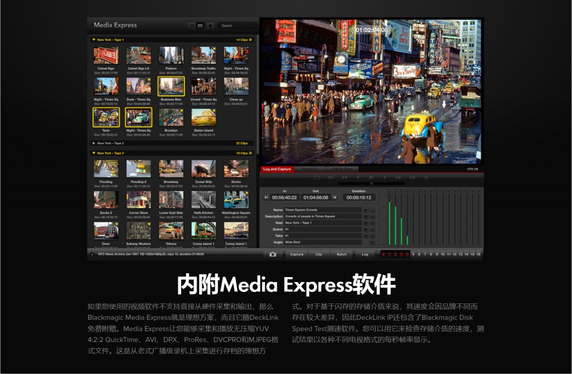Enable audio channel 5

[x=413, y=254]
